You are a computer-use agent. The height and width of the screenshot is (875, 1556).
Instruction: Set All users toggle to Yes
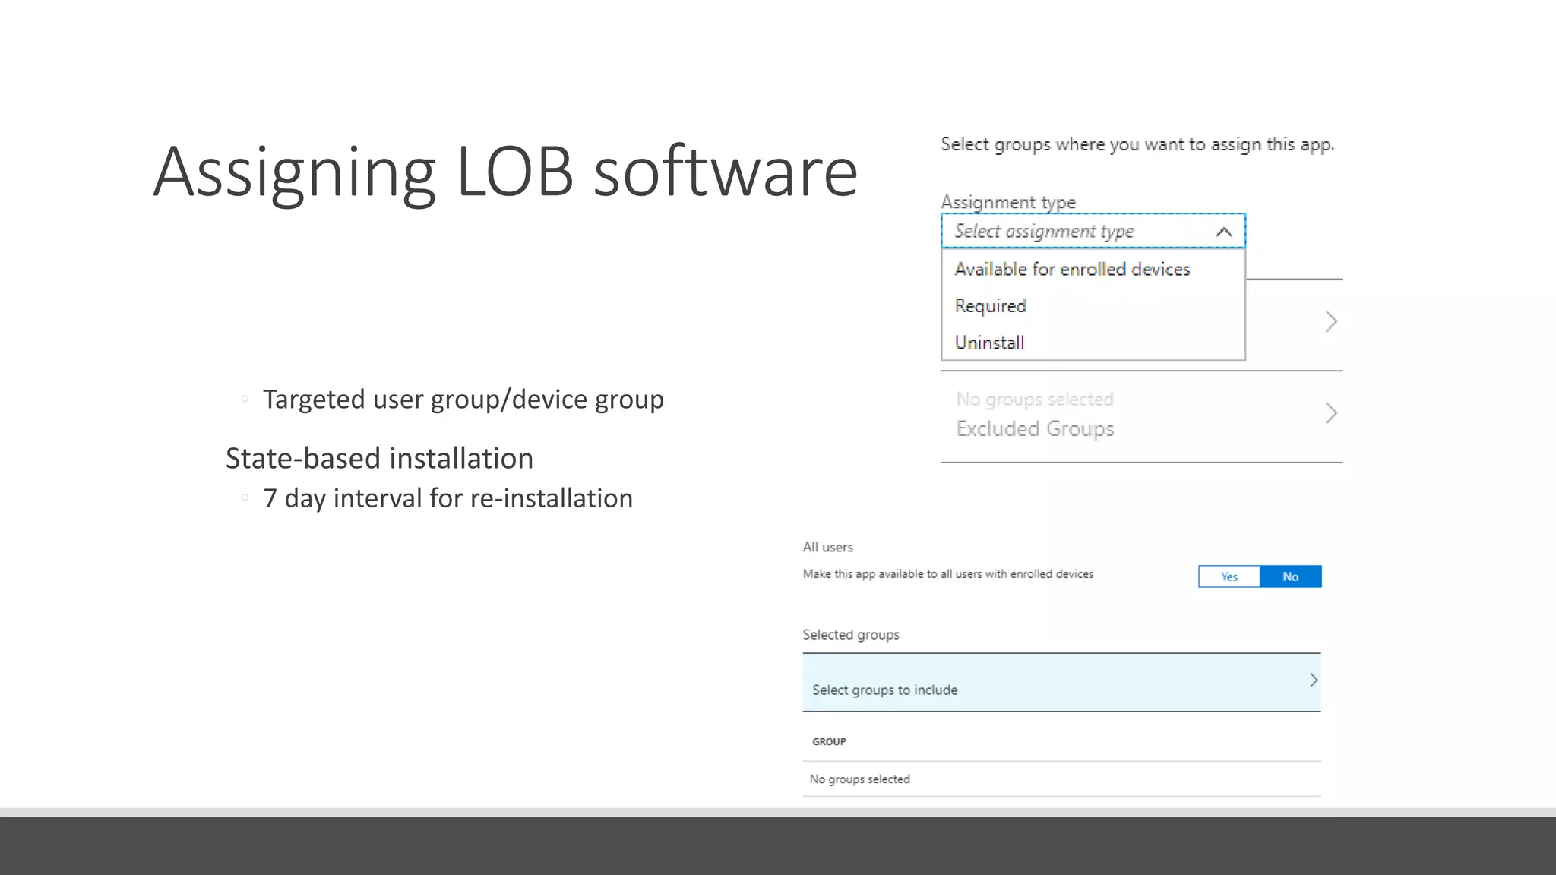click(x=1229, y=576)
